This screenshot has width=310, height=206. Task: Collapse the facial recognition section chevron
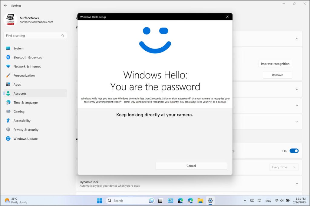point(297,39)
